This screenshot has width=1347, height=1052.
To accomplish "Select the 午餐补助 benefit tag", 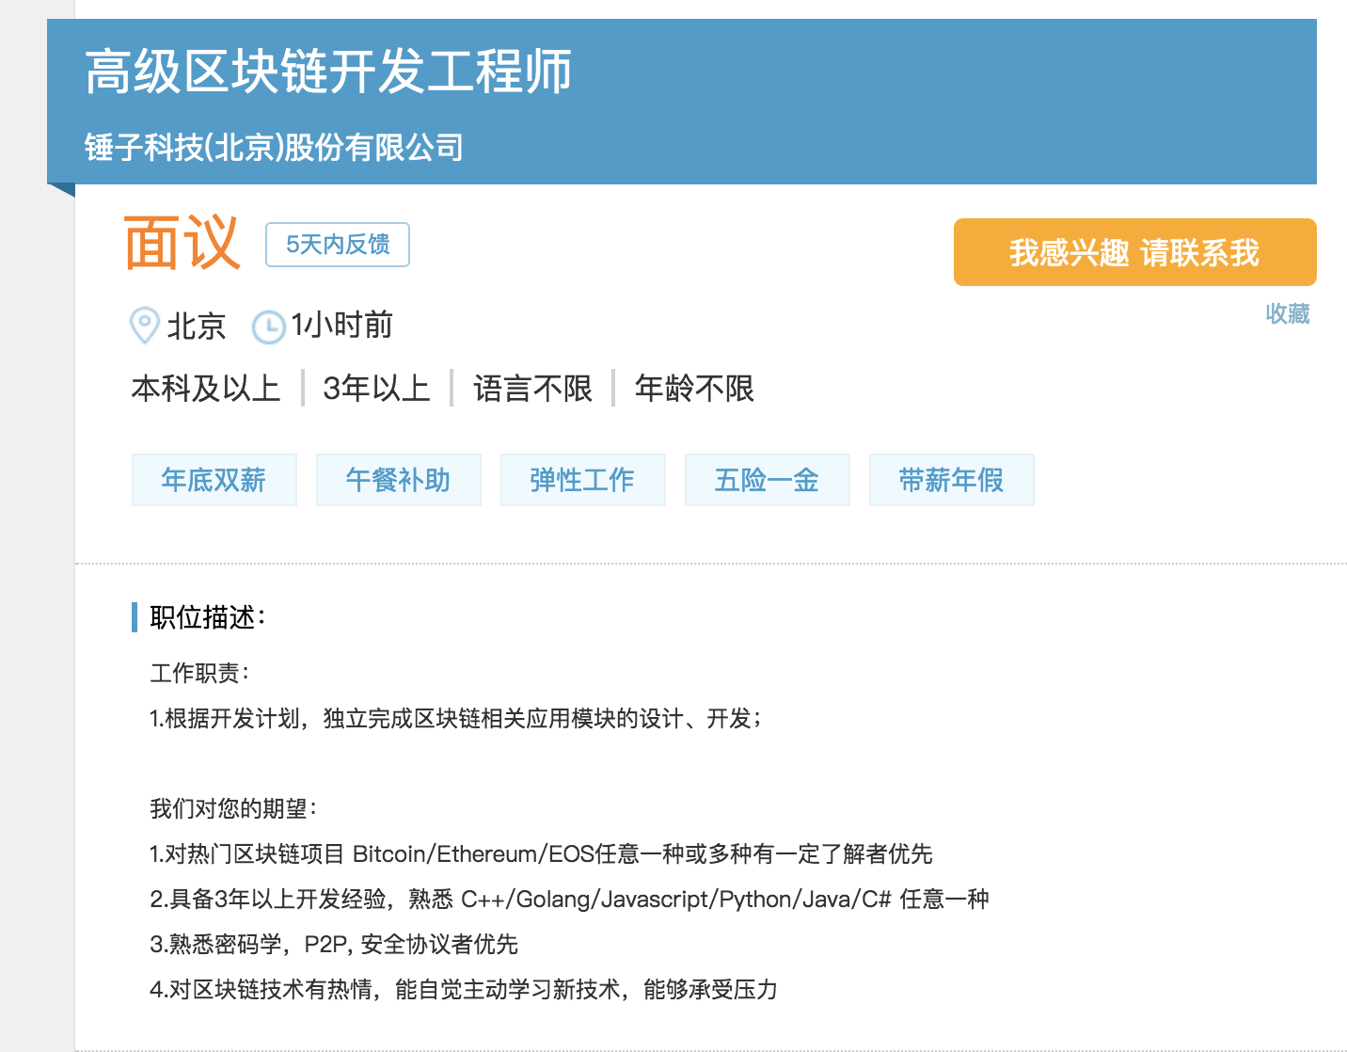I will pos(399,480).
